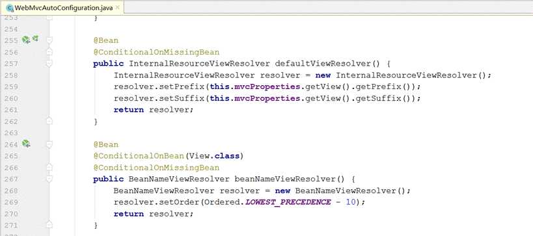
Task: Collapse annotation fold marker on line 255
Action: [x=49, y=40]
